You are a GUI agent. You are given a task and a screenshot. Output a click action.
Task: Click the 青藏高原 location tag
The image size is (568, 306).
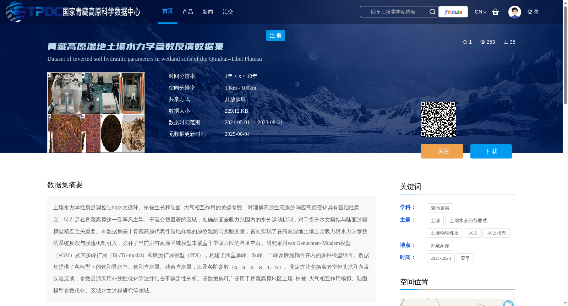[x=440, y=246]
